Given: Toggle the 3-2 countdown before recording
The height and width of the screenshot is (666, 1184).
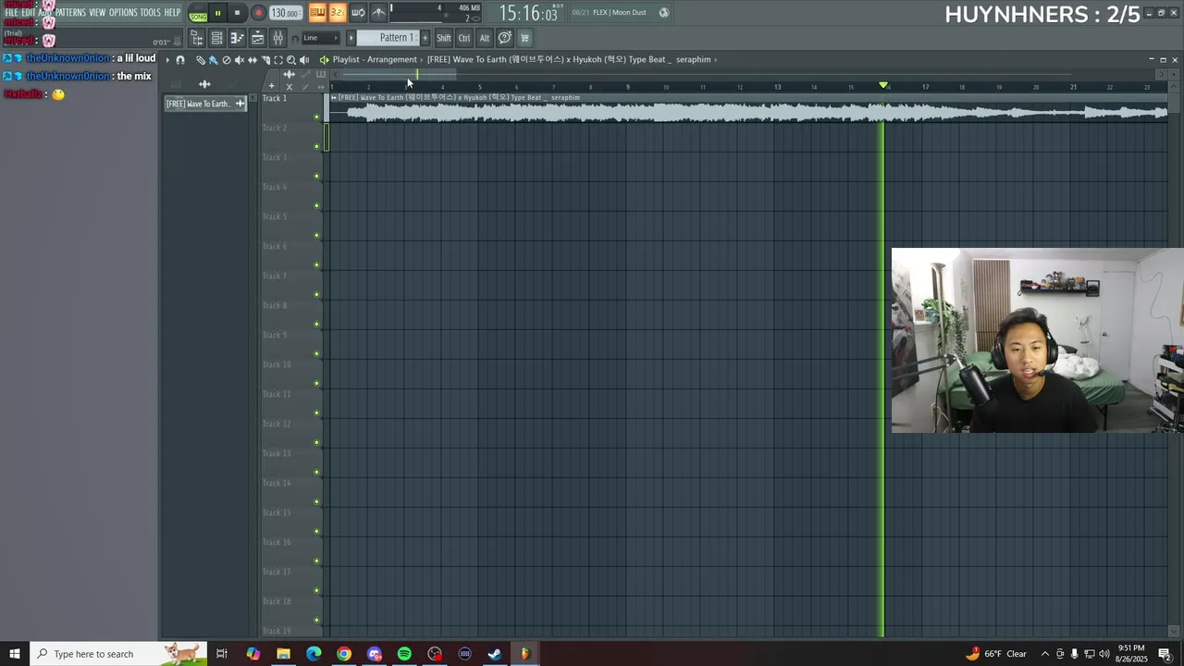Looking at the screenshot, I should coord(338,12).
